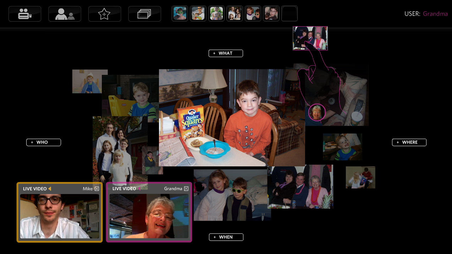Expand the WHO filter
The height and width of the screenshot is (254, 452).
pos(44,142)
